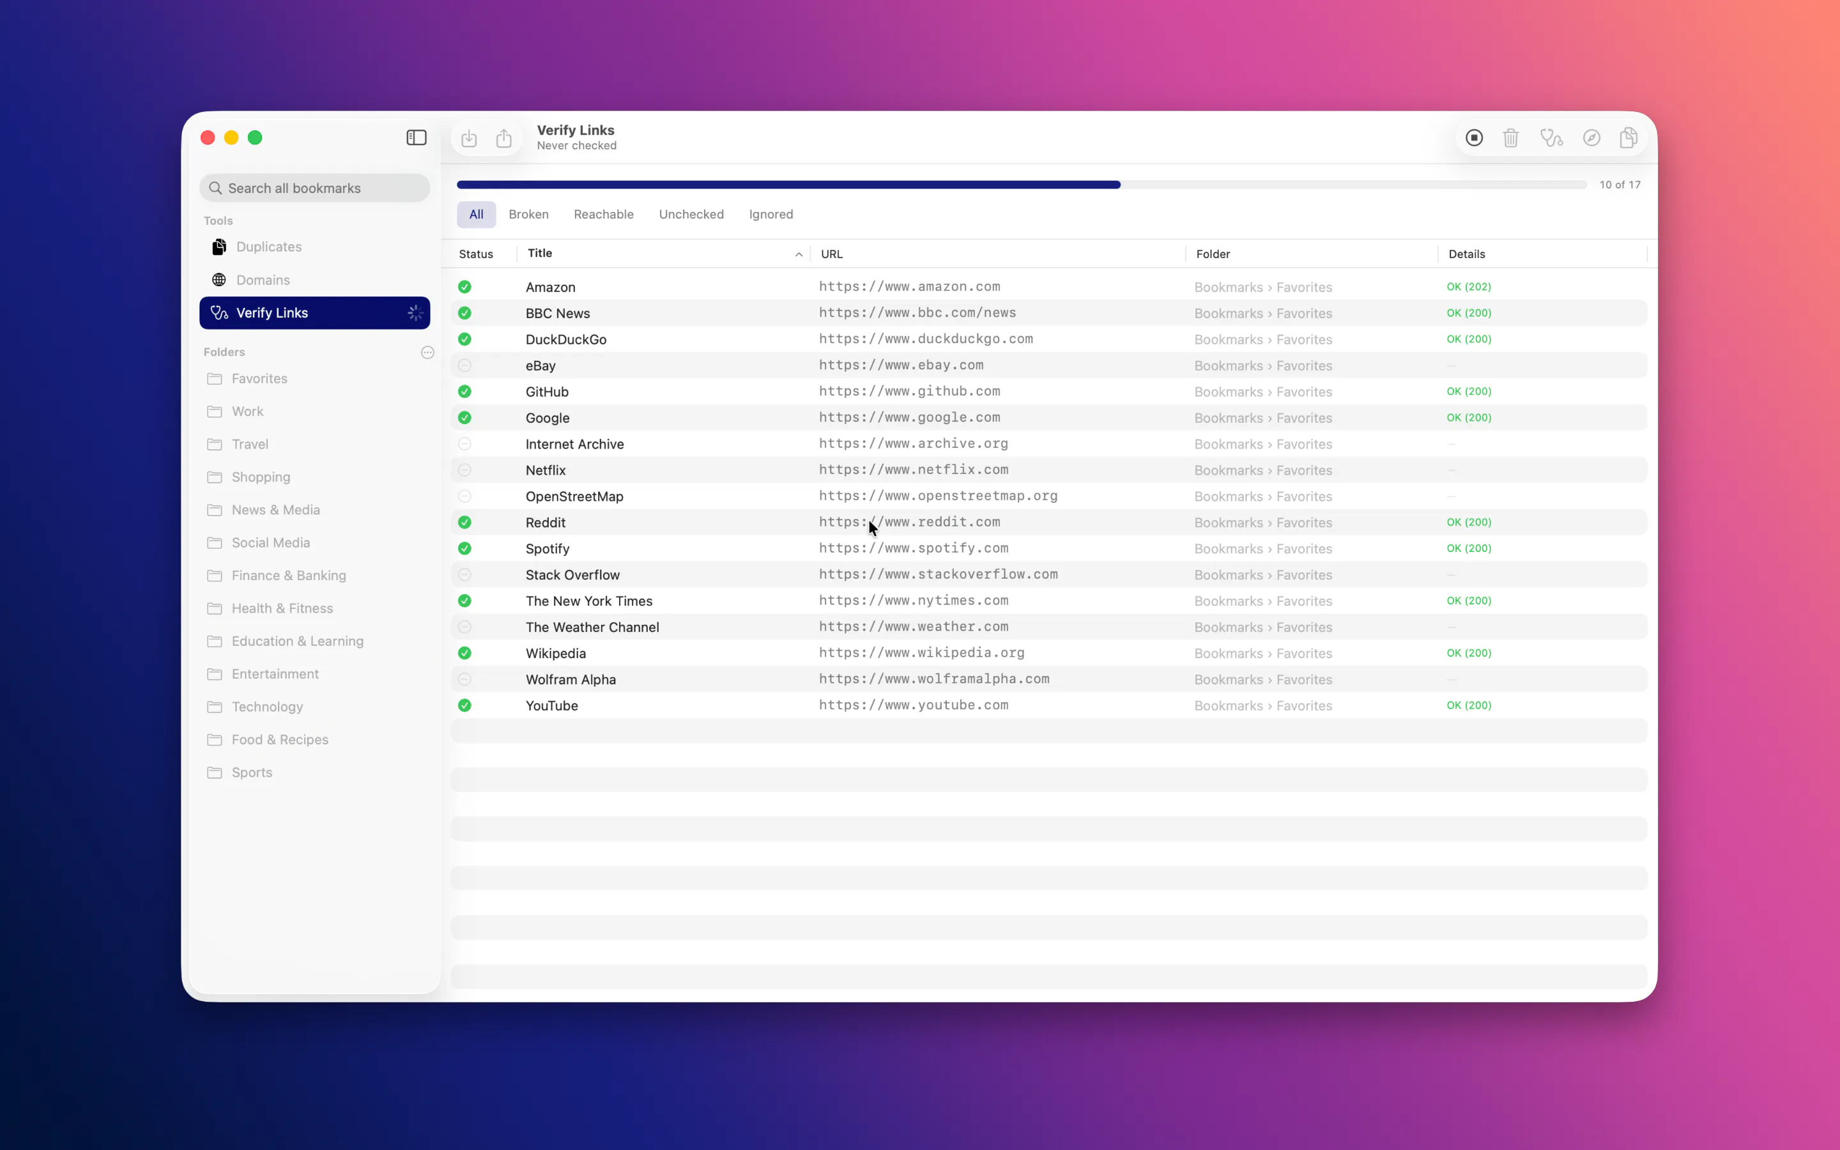This screenshot has height=1150, width=1840.
Task: Click Reddit's OK (200) details
Action: [x=1468, y=522]
